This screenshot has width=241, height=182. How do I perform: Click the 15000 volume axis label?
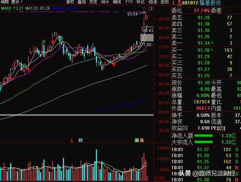(x=163, y=148)
